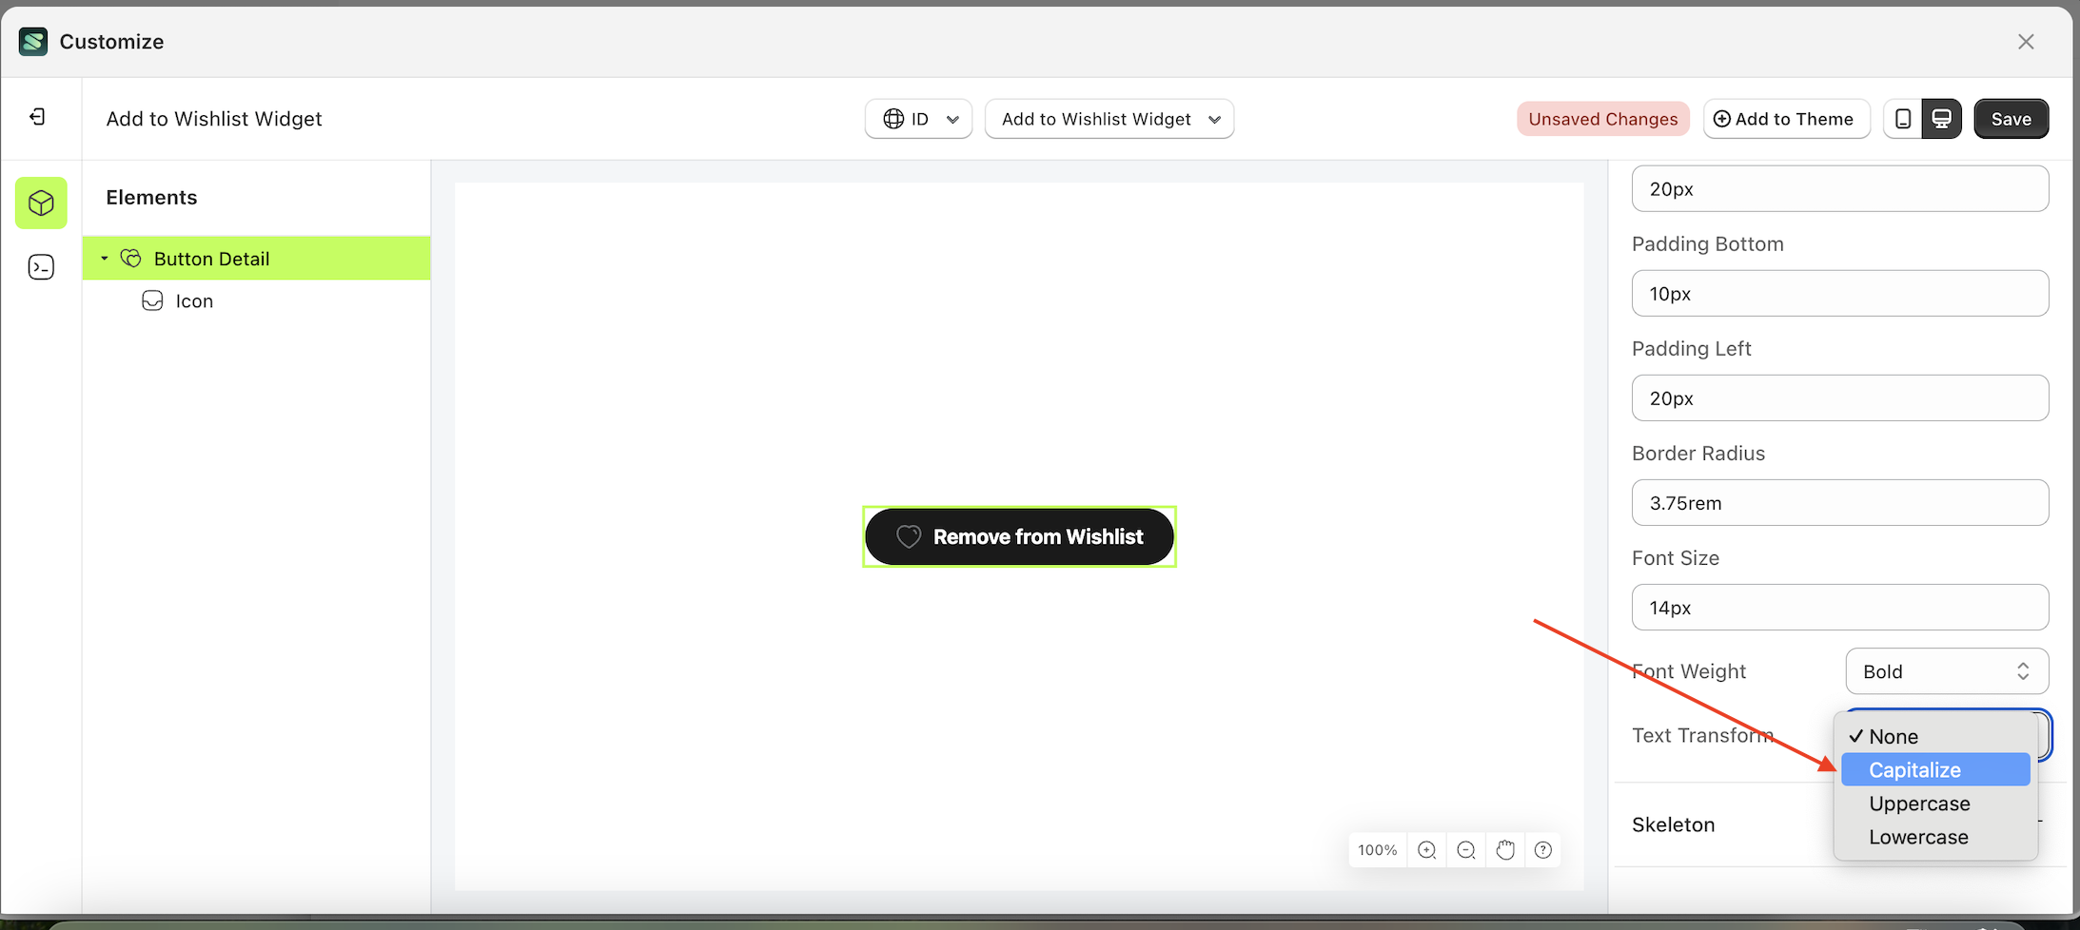Open the Font Weight dropdown set to Bold
This screenshot has width=2080, height=930.
(x=1945, y=671)
